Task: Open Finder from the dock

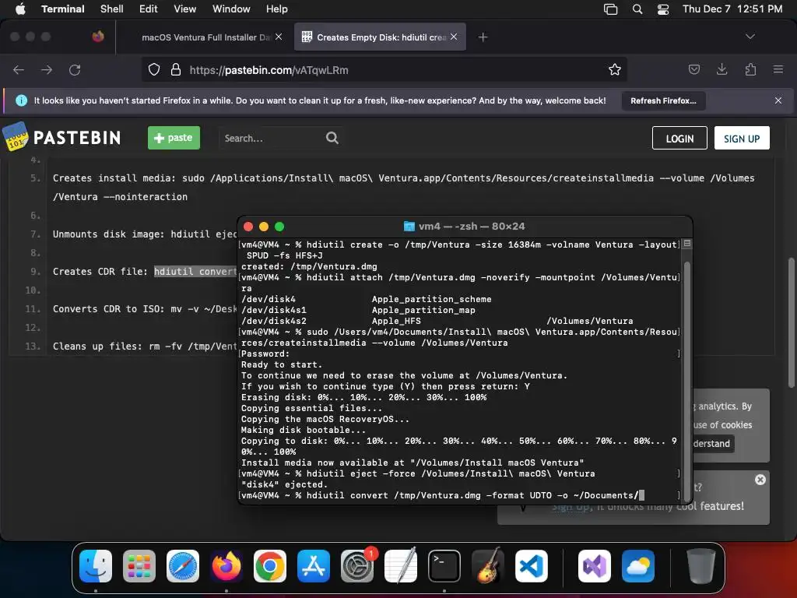Action: tap(96, 566)
